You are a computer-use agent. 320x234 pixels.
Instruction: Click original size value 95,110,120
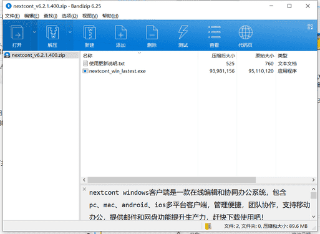point(261,71)
